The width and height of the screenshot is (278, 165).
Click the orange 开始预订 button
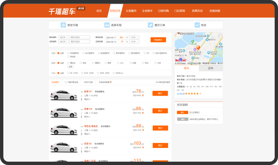click(x=158, y=40)
